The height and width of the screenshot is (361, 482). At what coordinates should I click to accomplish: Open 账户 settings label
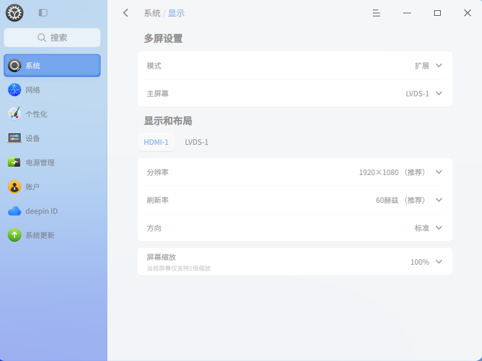coord(33,187)
